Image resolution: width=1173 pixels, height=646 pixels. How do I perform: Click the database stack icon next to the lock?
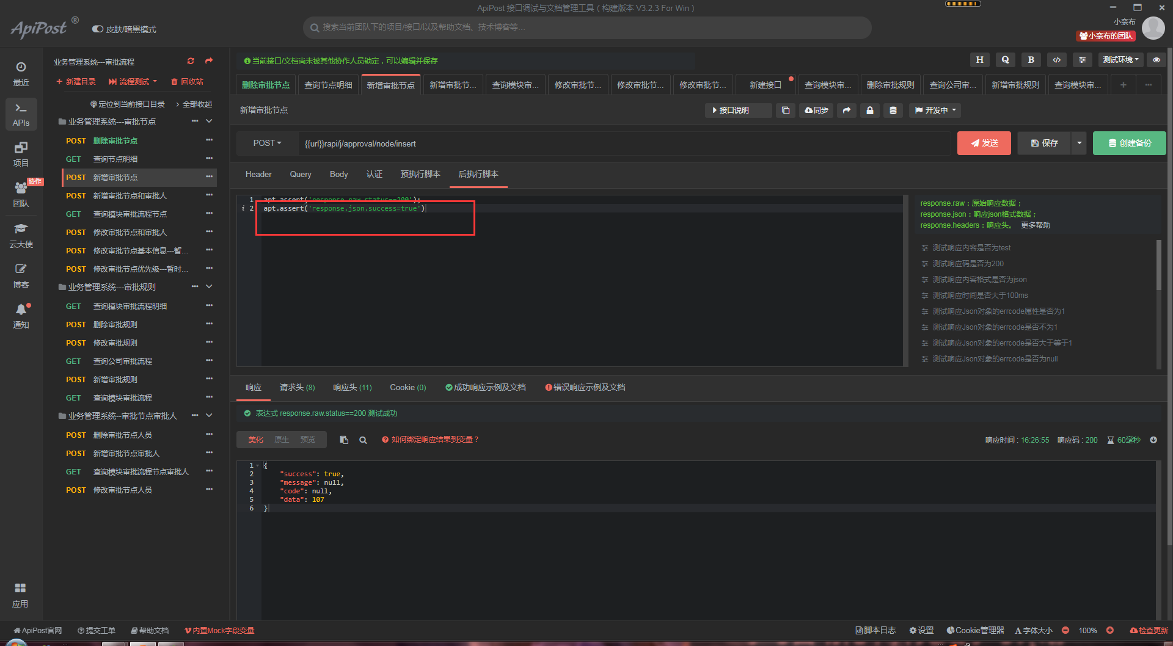893,111
